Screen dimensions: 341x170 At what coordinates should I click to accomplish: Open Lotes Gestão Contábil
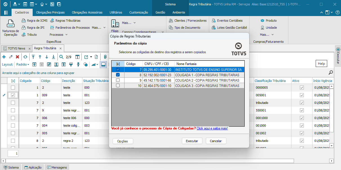tap(229, 28)
